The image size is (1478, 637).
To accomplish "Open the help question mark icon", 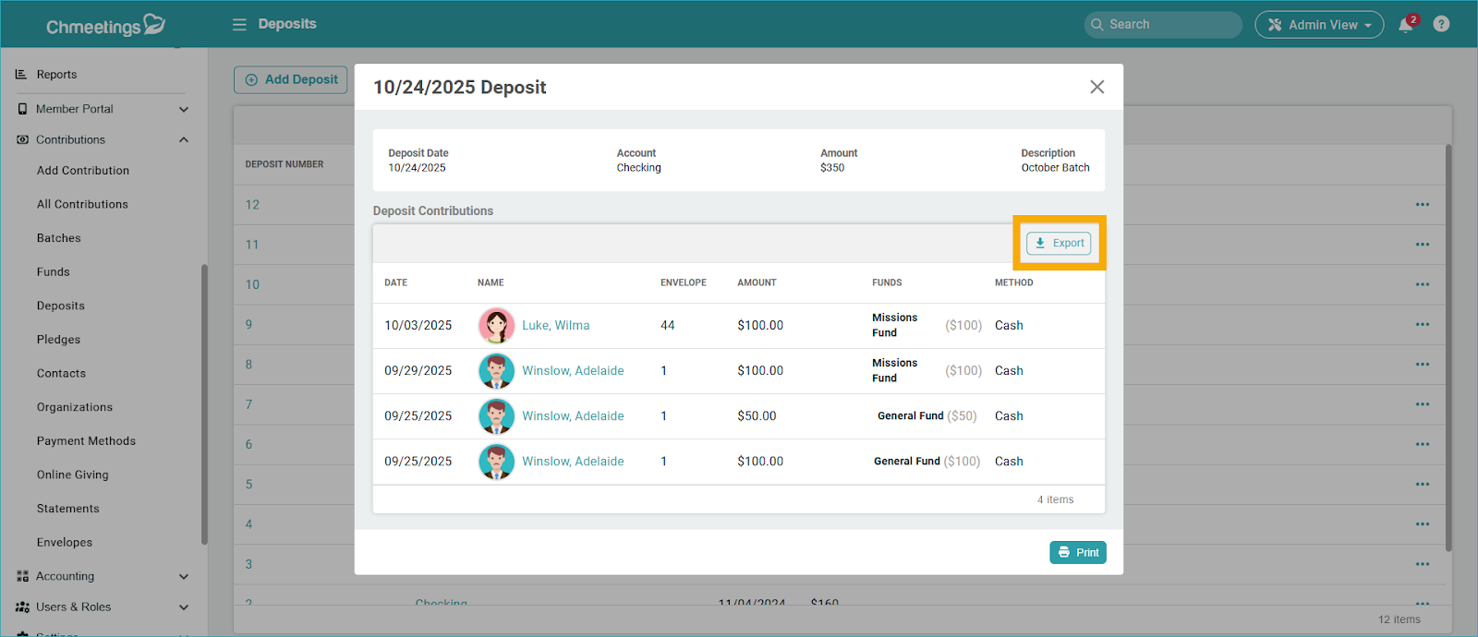I will pos(1441,24).
